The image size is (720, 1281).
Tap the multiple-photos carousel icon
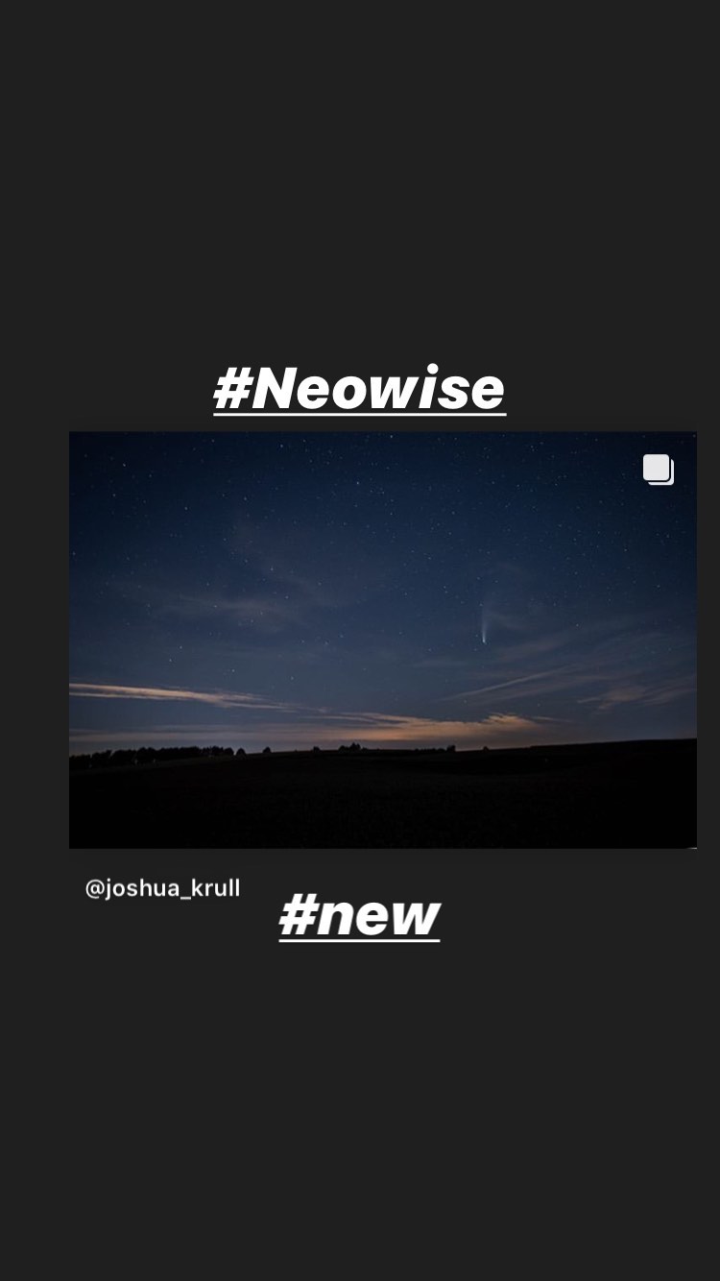(659, 470)
